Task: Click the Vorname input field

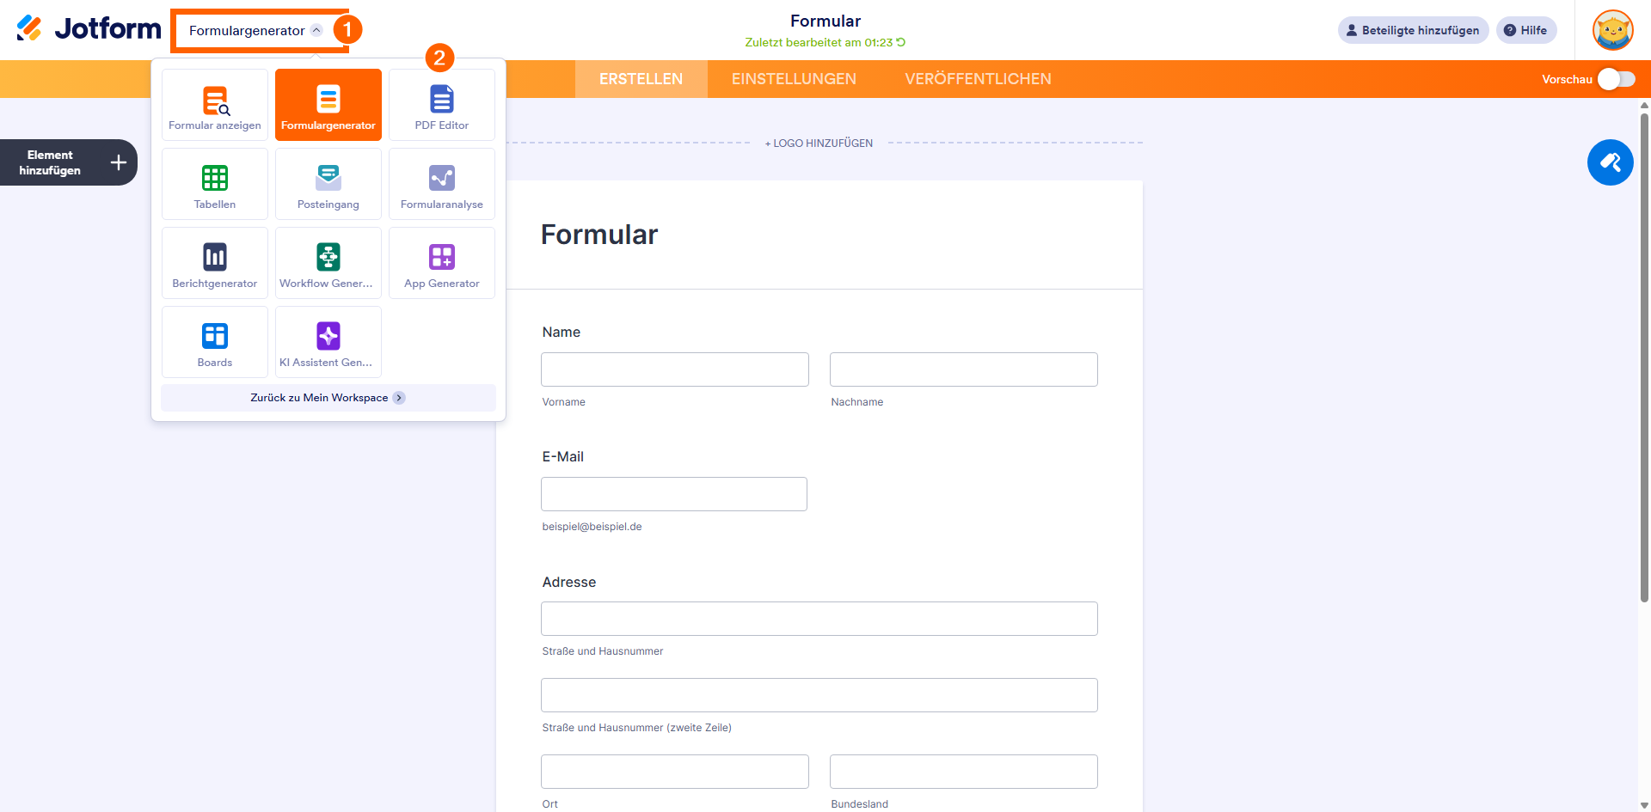Action: pos(674,369)
